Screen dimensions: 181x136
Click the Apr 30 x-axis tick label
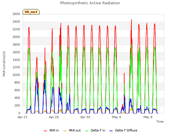[x=85, y=117]
